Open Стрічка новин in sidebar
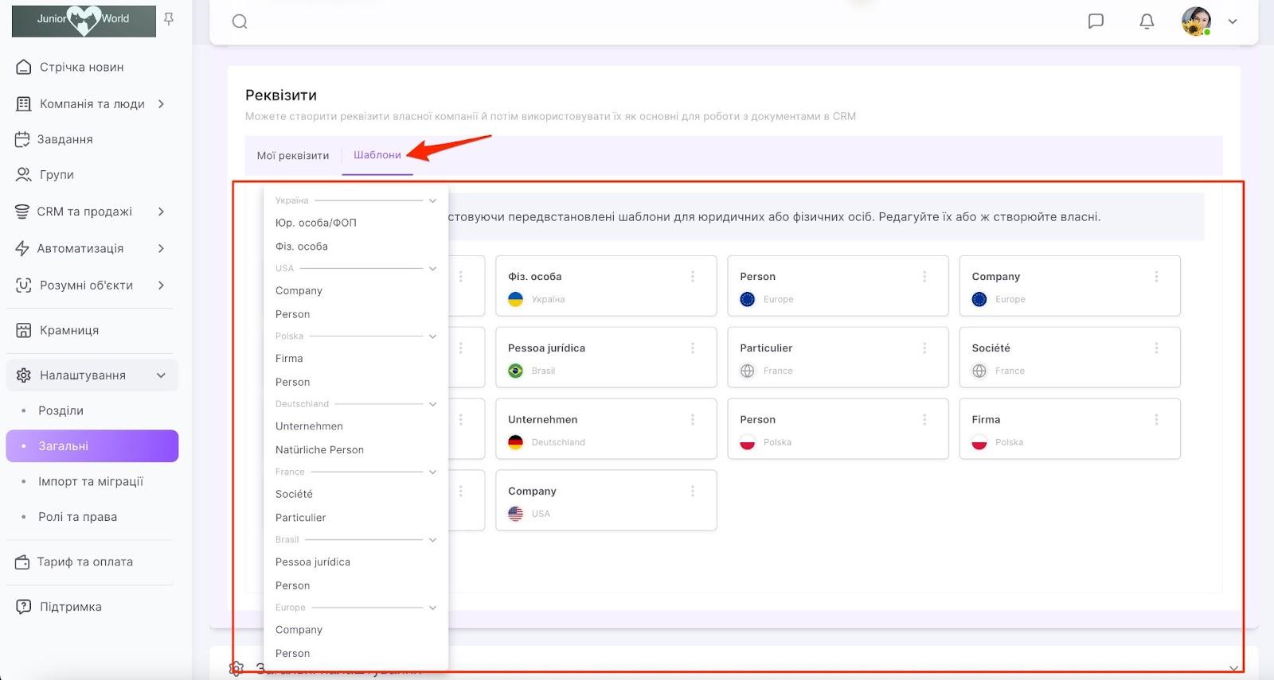The width and height of the screenshot is (1274, 680). [81, 68]
